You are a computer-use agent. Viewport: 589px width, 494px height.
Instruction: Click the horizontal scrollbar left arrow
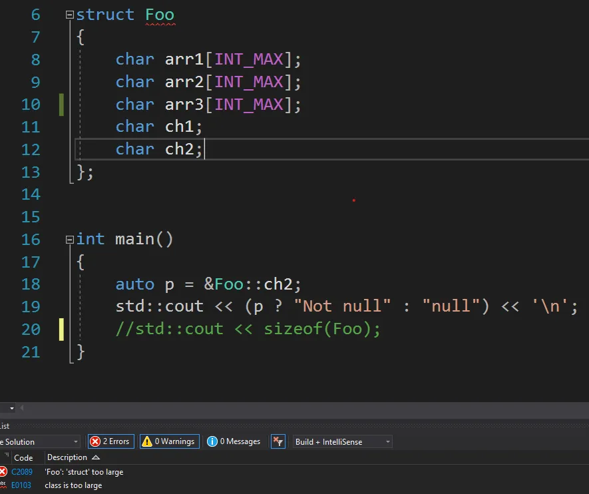pyautogui.click(x=22, y=407)
